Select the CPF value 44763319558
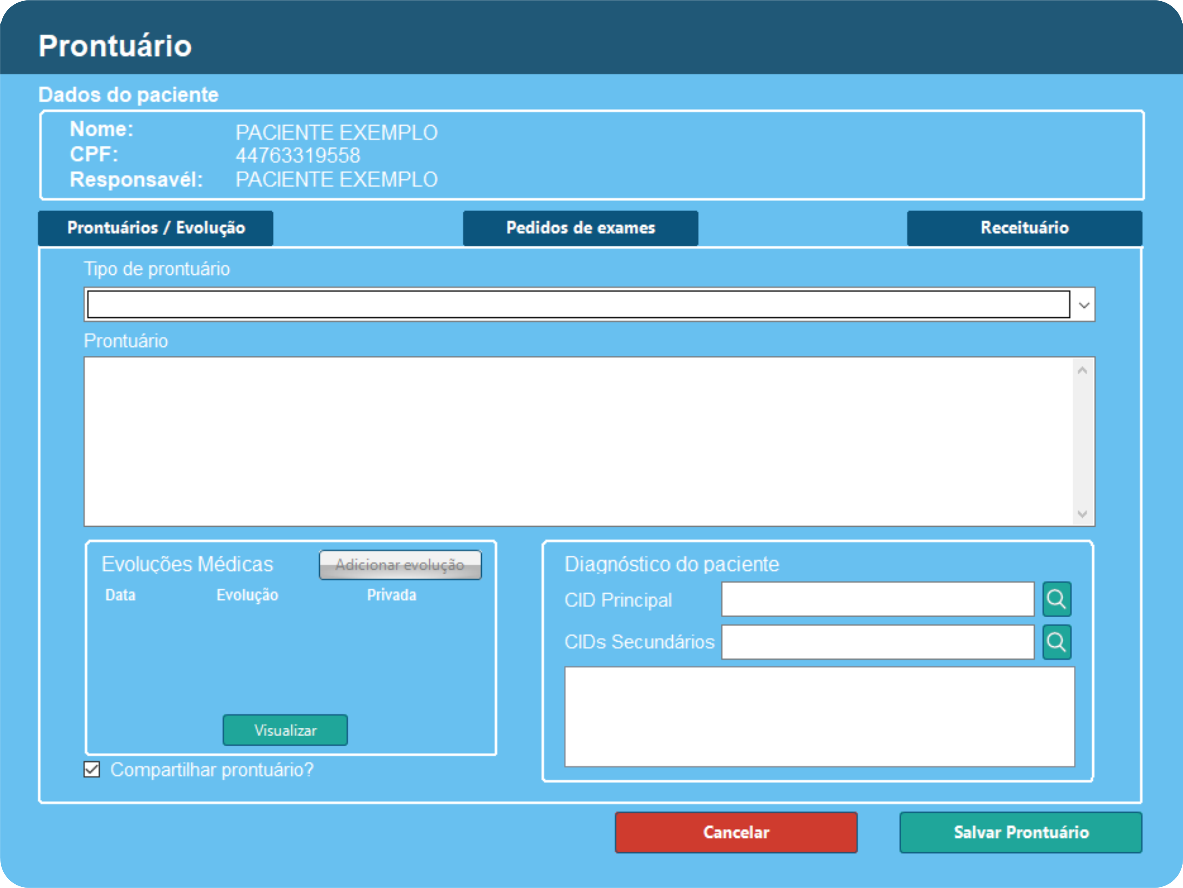This screenshot has width=1183, height=888. [298, 156]
